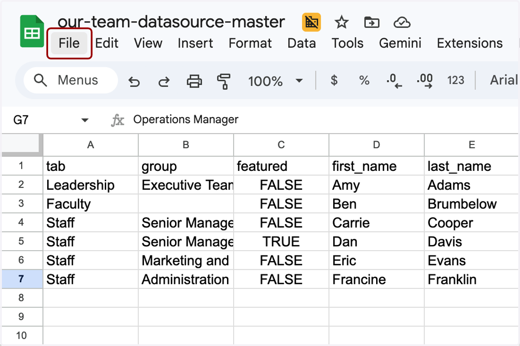This screenshot has height=346, width=520.
Task: Select the Franklin cell
Action: pyautogui.click(x=472, y=279)
